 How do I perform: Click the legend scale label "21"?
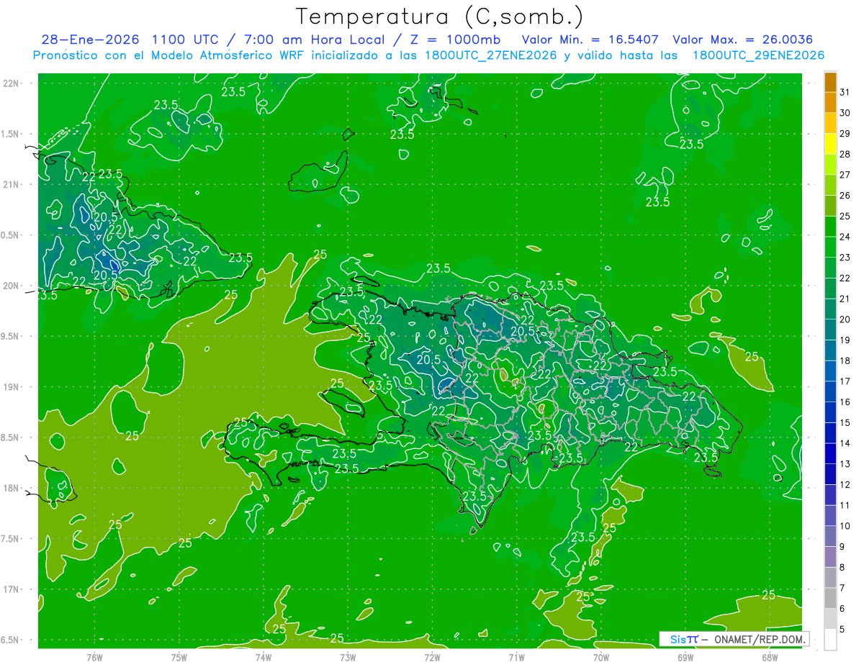point(845,299)
